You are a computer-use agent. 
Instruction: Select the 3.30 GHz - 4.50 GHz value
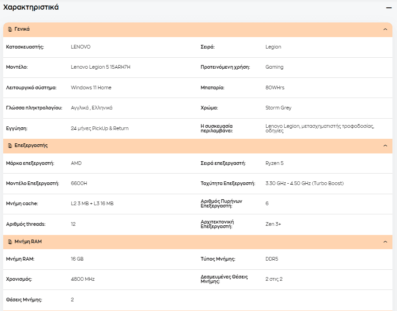305,183
